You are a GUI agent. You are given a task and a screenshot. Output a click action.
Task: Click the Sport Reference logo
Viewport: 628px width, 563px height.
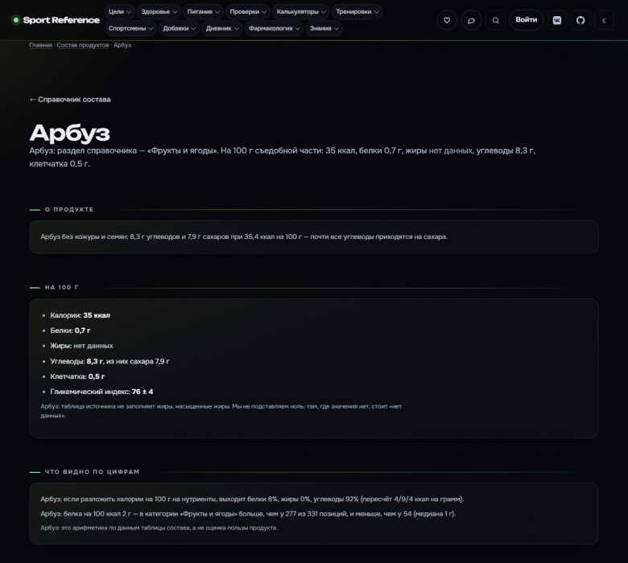(x=56, y=20)
